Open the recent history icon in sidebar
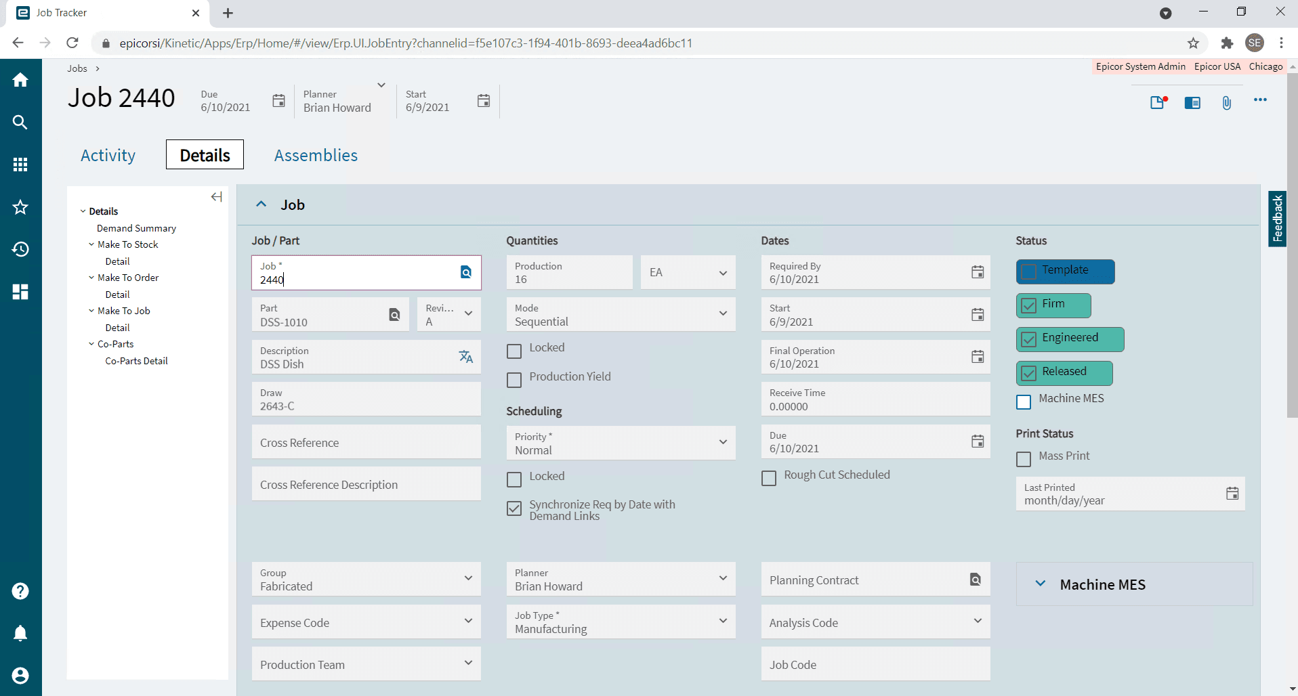Screen dimensions: 1298x696 click(x=20, y=249)
